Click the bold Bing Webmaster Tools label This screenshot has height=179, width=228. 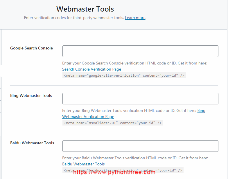click(x=31, y=95)
